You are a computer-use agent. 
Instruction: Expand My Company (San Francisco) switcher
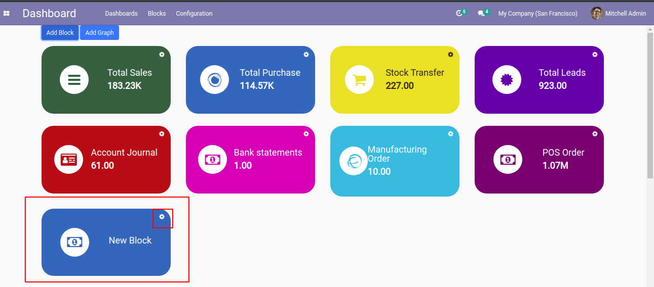click(x=537, y=14)
